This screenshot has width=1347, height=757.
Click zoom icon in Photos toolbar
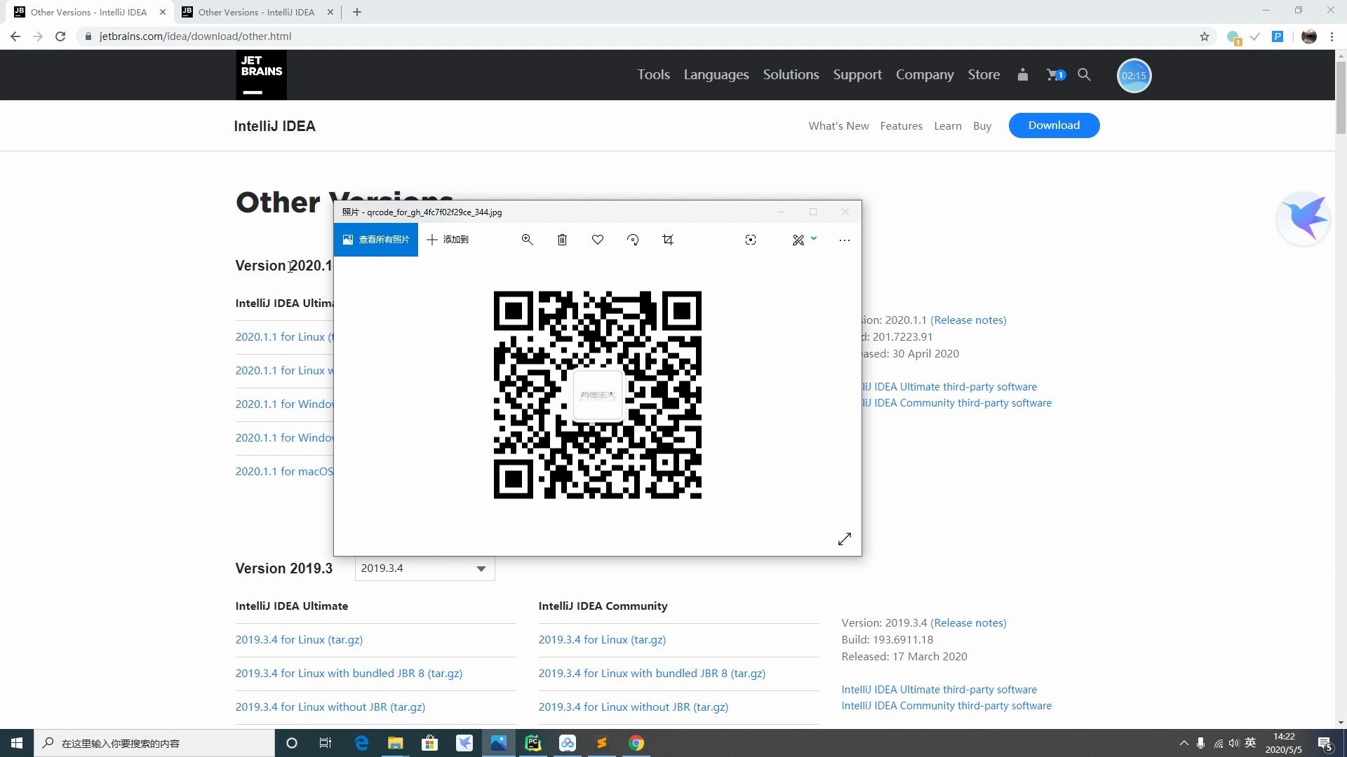(527, 240)
